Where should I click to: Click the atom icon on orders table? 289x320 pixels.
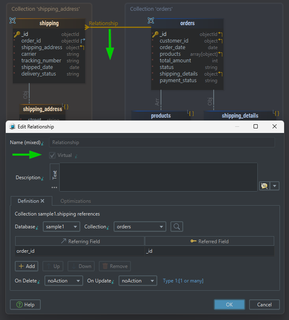tap(151, 20)
